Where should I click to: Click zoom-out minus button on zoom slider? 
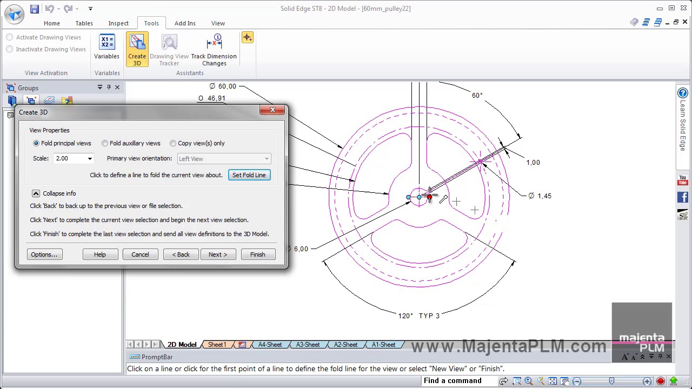click(x=577, y=381)
